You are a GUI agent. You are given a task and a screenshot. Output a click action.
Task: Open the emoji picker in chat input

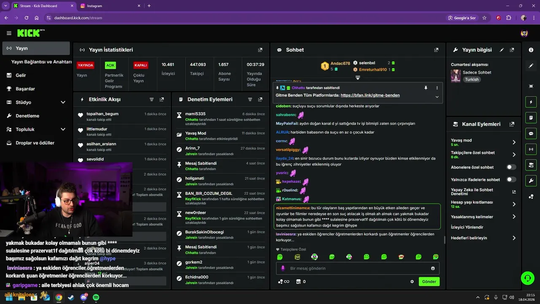[x=433, y=268]
